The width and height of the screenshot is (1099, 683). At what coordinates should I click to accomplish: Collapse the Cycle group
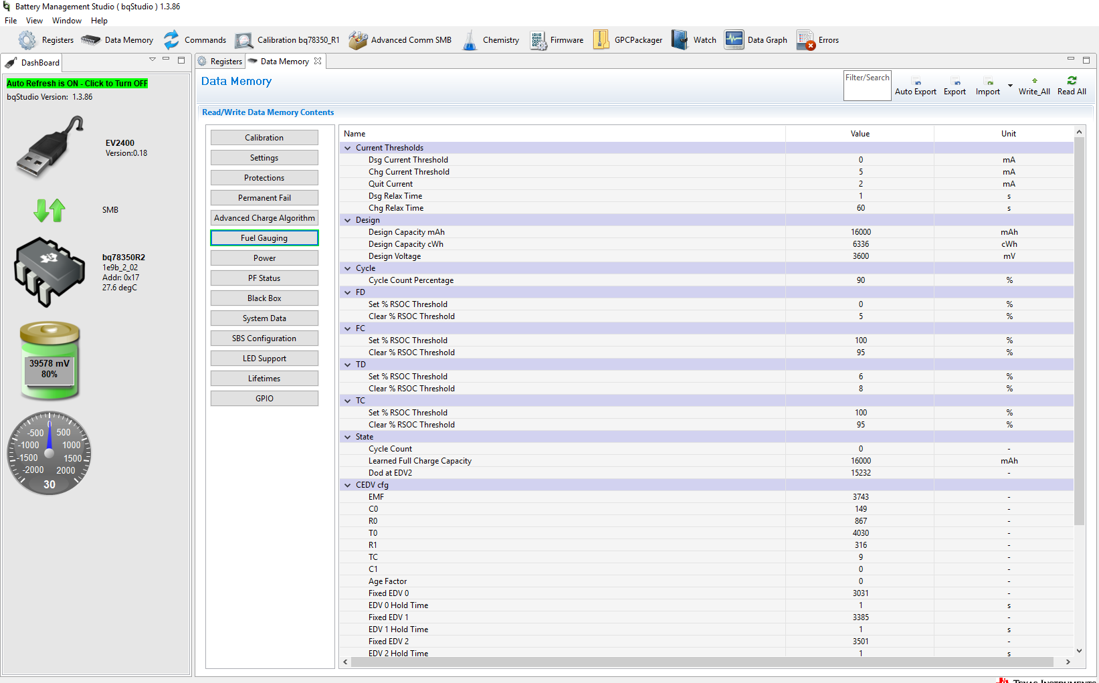pyautogui.click(x=347, y=268)
